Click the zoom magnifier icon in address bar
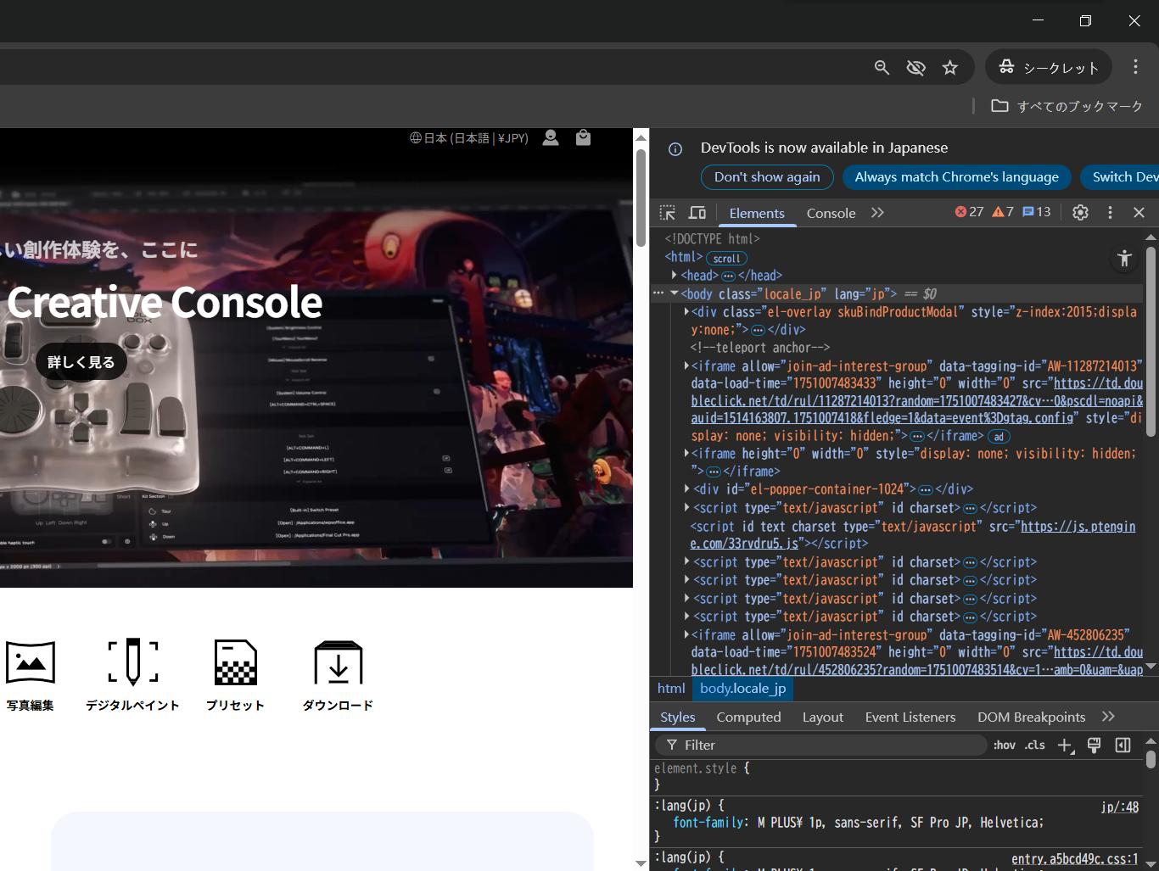Image resolution: width=1159 pixels, height=871 pixels. pyautogui.click(x=882, y=67)
